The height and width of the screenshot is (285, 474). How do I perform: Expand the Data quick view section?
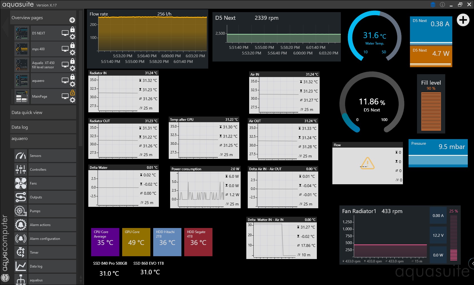[x=43, y=112]
